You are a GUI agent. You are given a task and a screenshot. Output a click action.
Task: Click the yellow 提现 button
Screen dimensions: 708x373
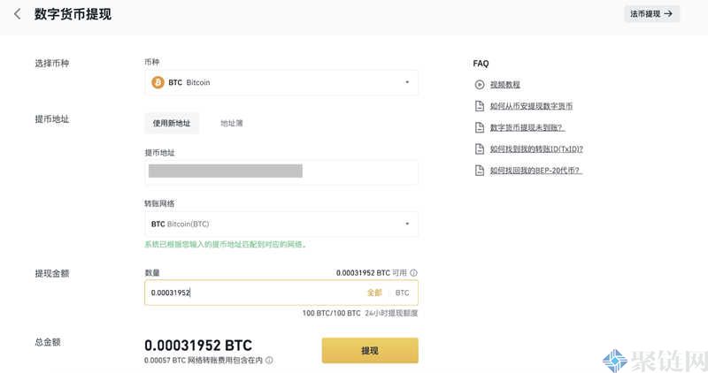point(369,351)
